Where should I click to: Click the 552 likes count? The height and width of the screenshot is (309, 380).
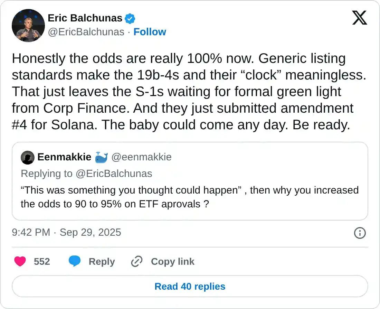pyautogui.click(x=42, y=262)
